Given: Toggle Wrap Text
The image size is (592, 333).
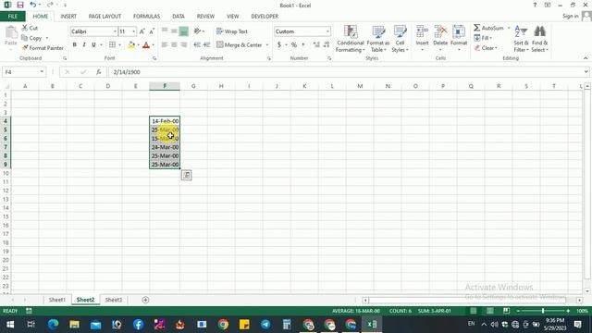Looking at the screenshot, I should click(x=232, y=31).
